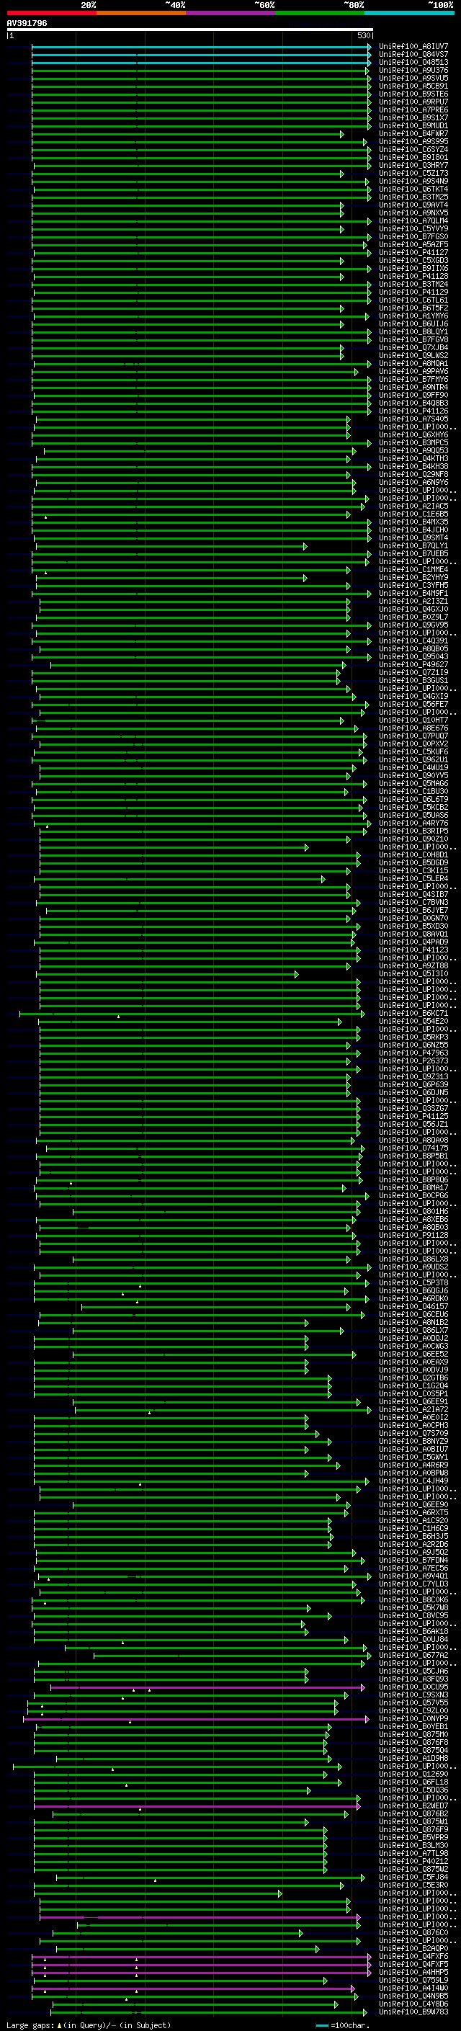Click the white query sequence bar
The width and height of the screenshot is (461, 2031).
pos(190,30)
